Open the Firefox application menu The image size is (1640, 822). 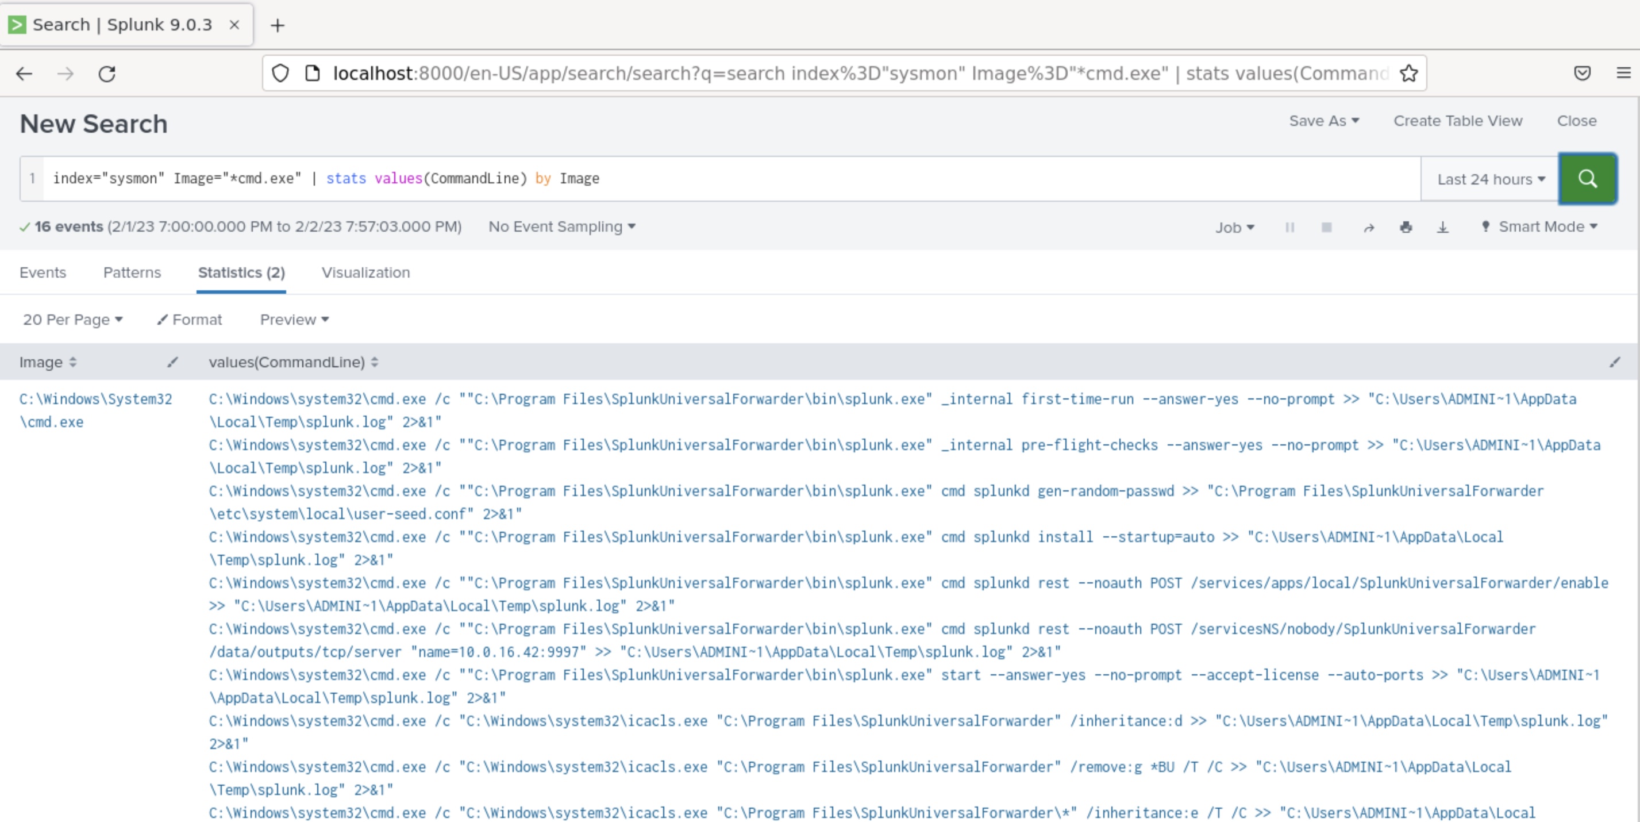[x=1623, y=74]
